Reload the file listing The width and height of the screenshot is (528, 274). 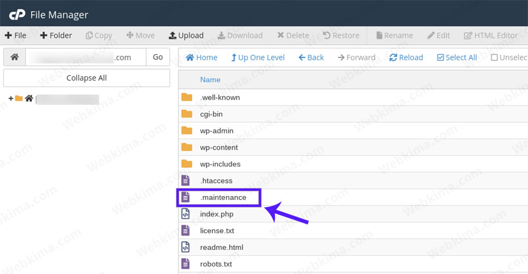406,57
